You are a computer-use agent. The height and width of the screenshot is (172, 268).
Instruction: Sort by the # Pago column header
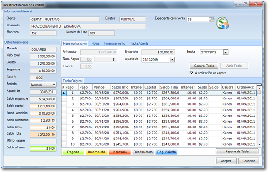point(70,87)
